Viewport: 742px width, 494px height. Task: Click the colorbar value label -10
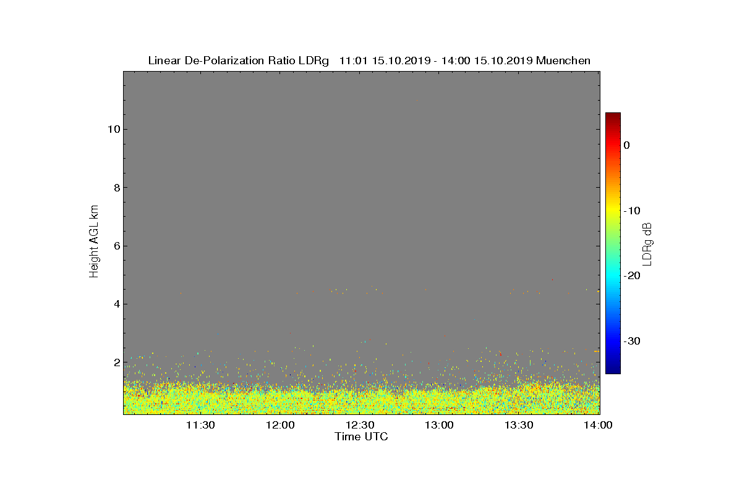tap(632, 211)
